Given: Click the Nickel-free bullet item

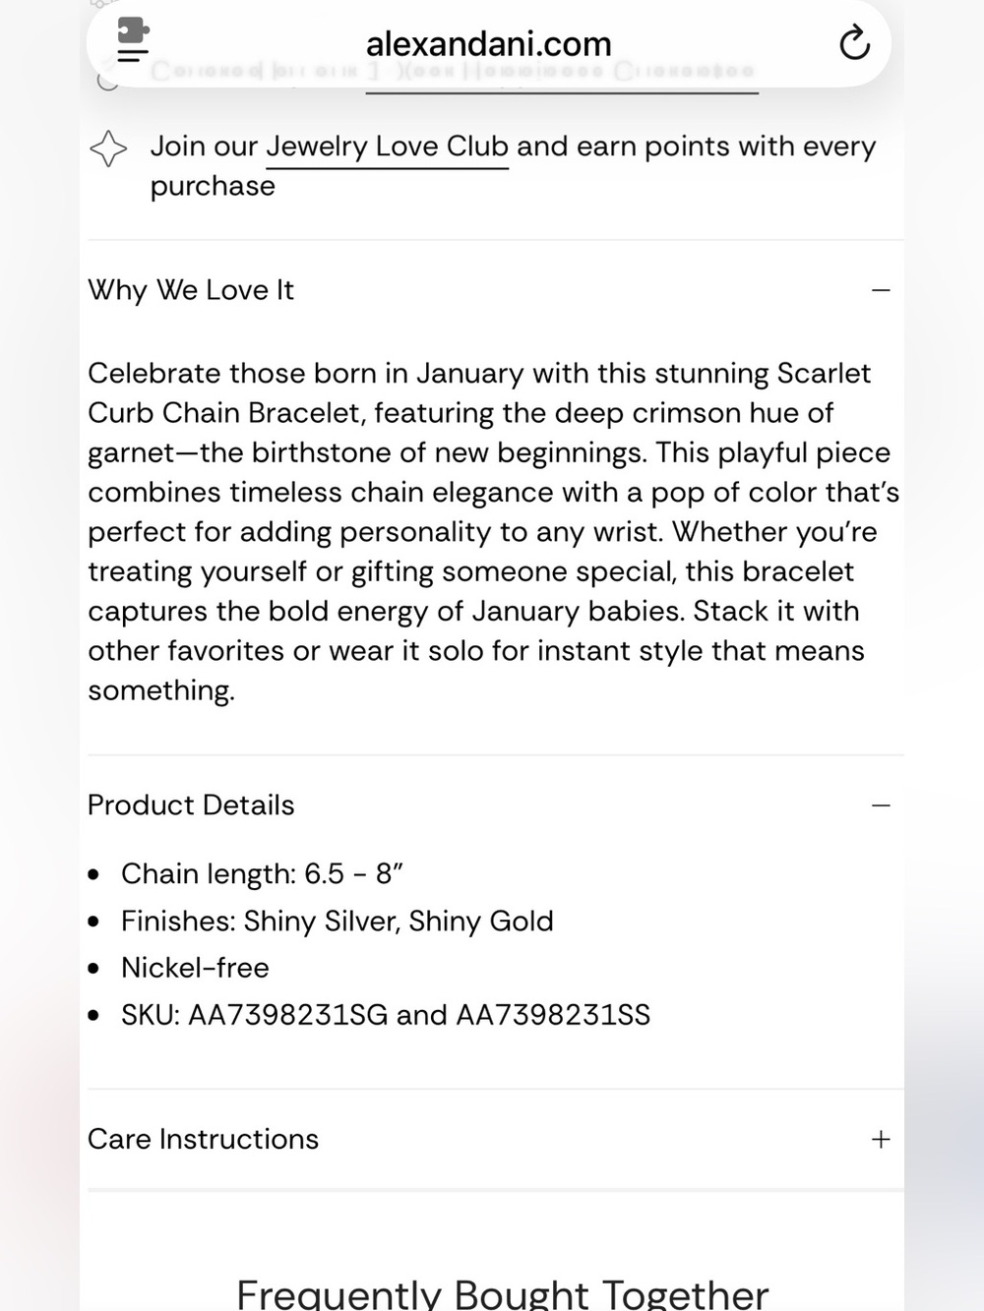Looking at the screenshot, I should (x=195, y=968).
